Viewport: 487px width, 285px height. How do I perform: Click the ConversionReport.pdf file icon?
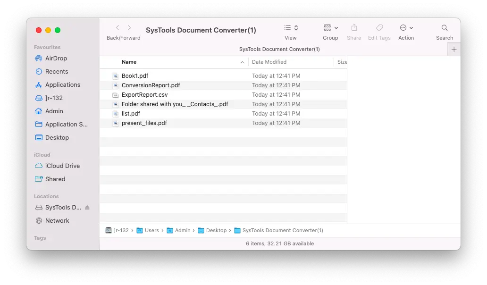tap(116, 85)
